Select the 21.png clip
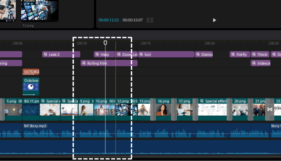Image resolution: width=281 pixels, height=161 pixels. coord(259,109)
